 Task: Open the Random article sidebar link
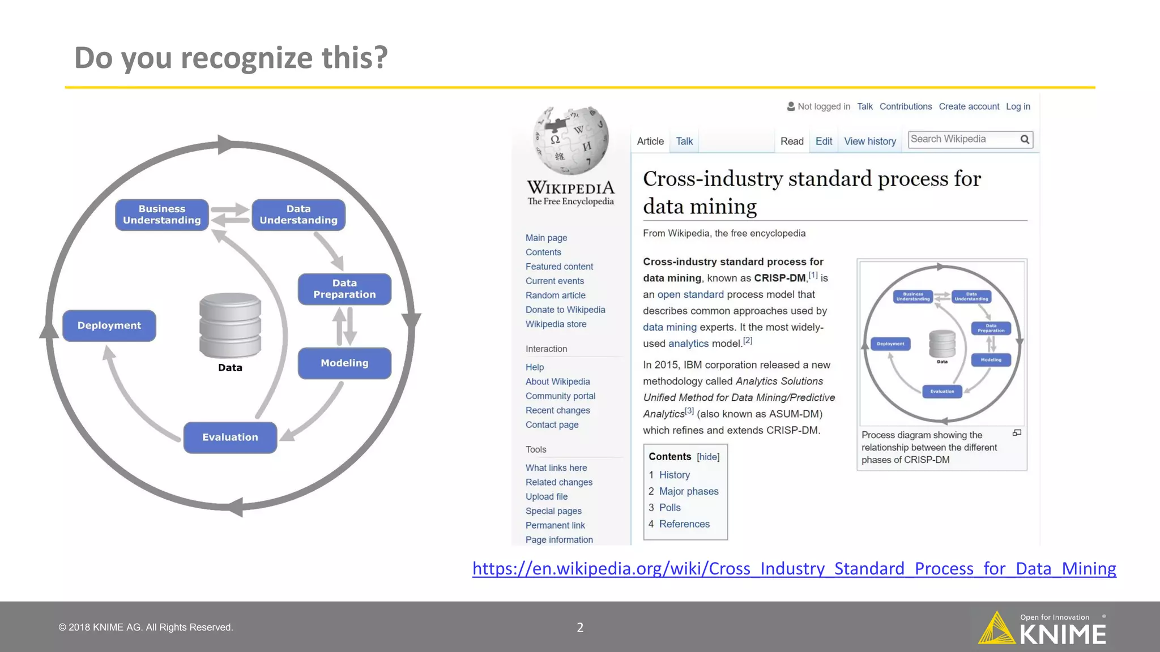(555, 295)
